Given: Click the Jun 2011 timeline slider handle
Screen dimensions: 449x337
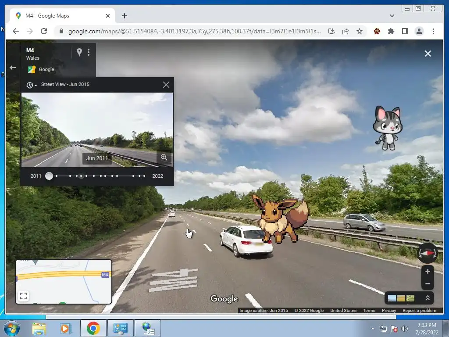Looking at the screenshot, I should point(49,176).
